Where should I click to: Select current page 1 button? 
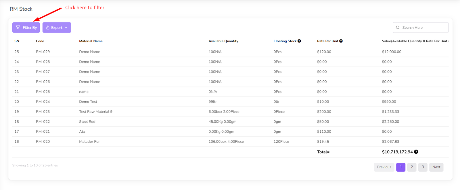401,167
